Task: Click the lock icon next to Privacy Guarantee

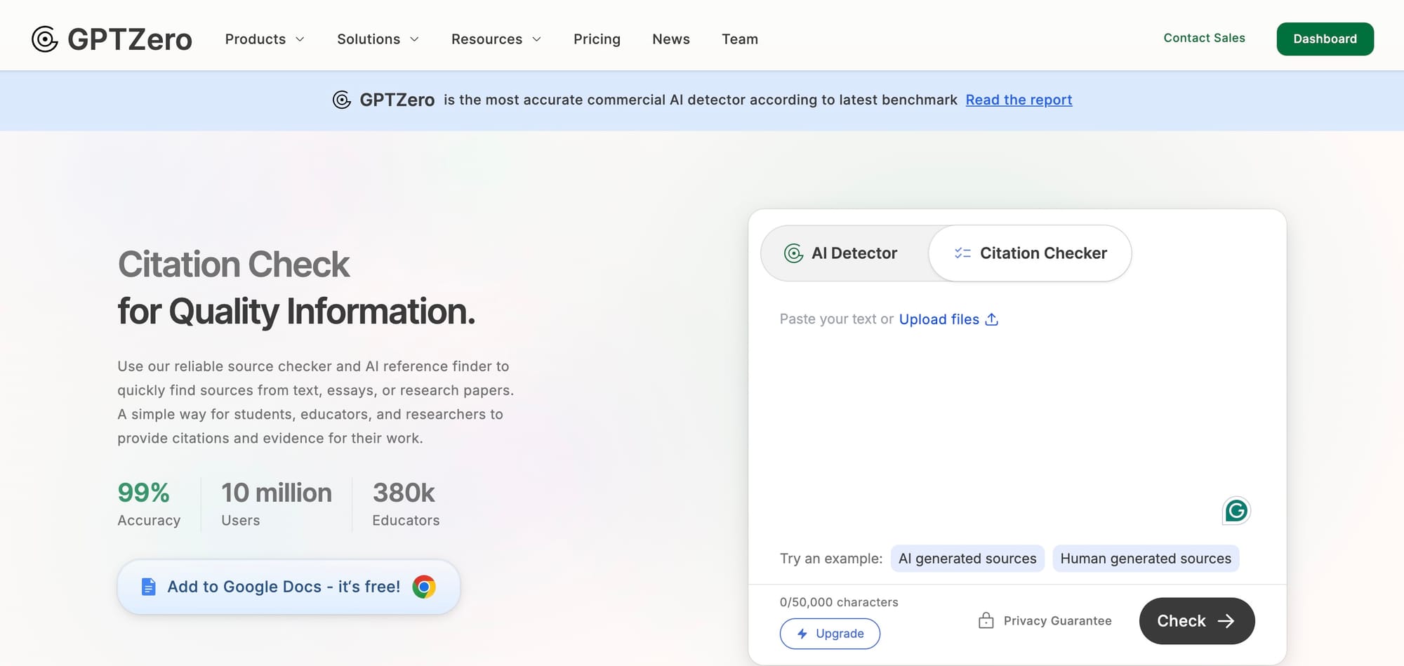Action: (x=987, y=620)
